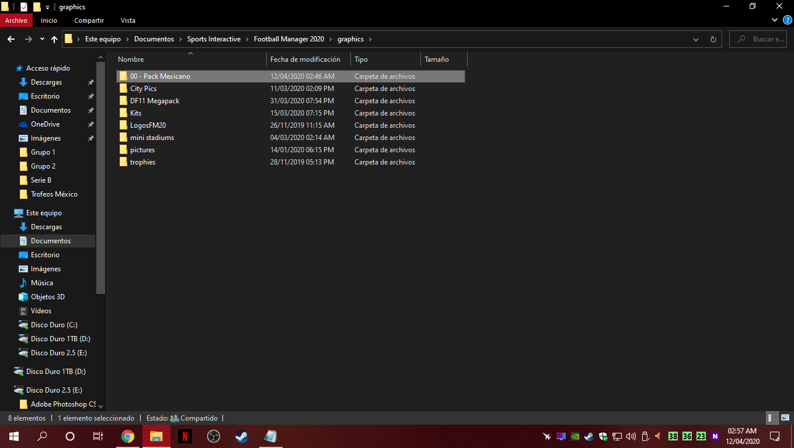
Task: Select the LogosFM20 folder
Action: pos(291,125)
